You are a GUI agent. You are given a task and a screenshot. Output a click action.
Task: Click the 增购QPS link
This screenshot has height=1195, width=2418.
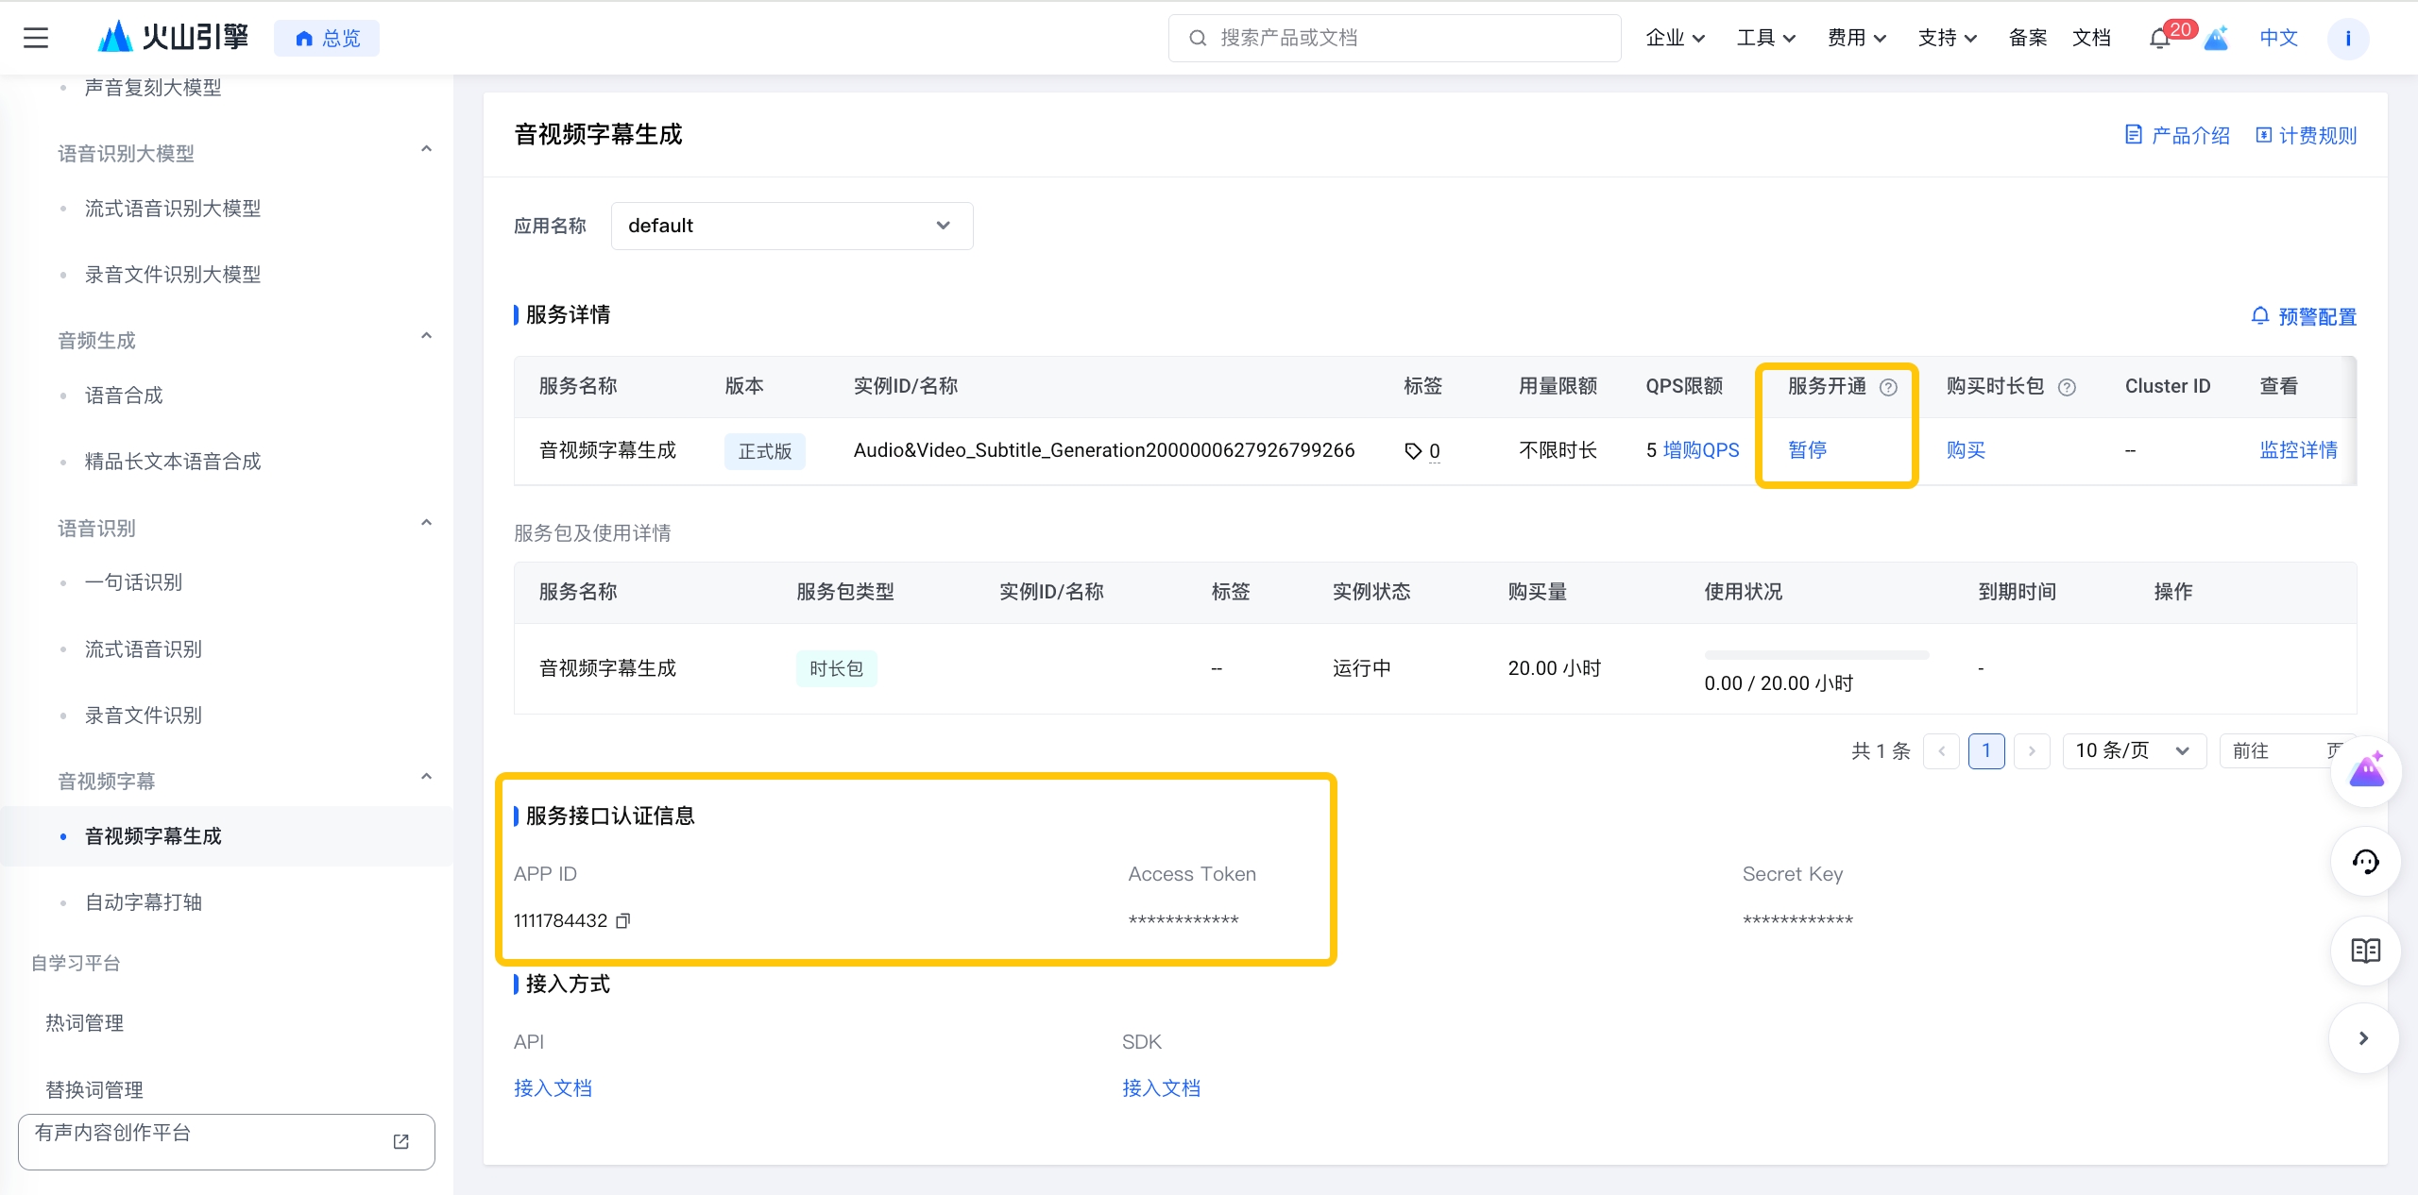click(1701, 450)
